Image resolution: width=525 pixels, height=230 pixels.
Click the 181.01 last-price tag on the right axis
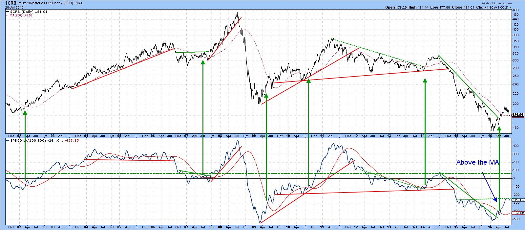click(x=518, y=115)
